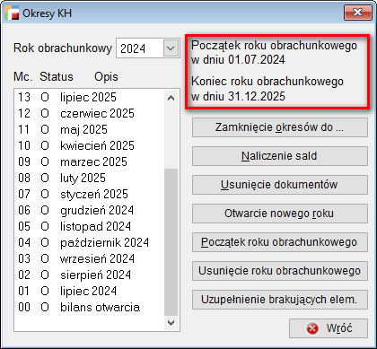Click the 2024 value in the year combo box

point(133,48)
